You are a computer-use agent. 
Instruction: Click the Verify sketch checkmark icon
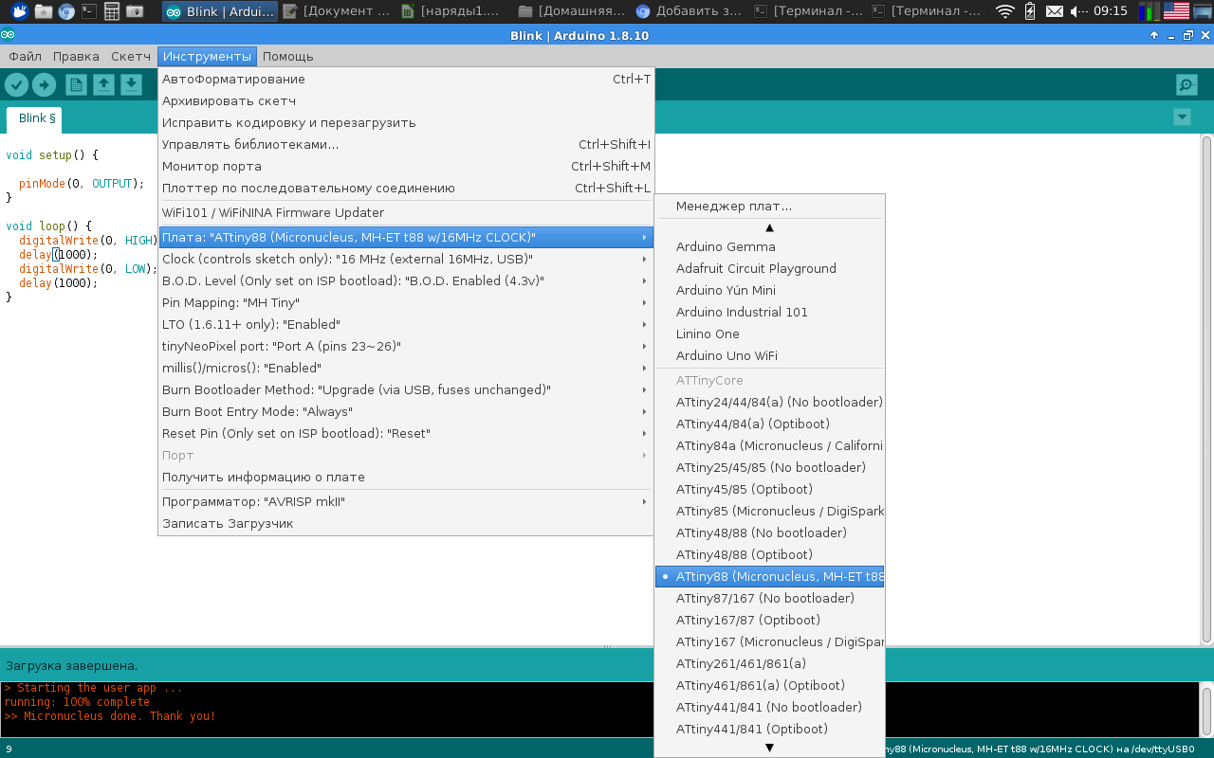tap(16, 85)
